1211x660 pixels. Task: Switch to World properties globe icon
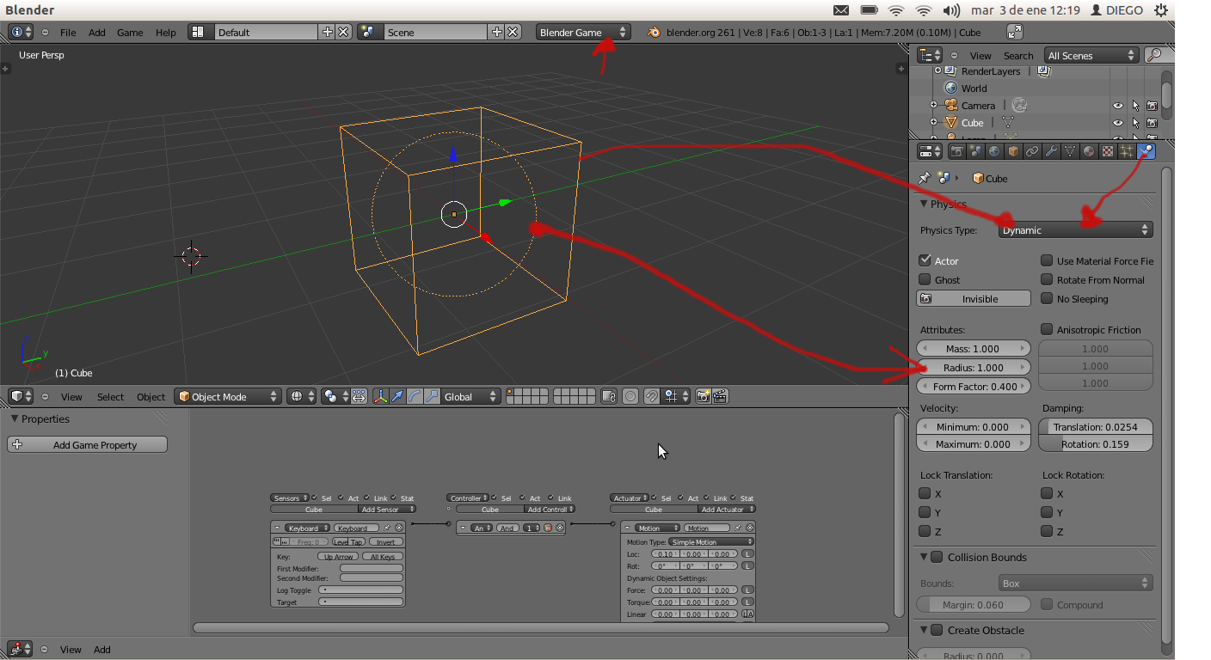point(994,151)
